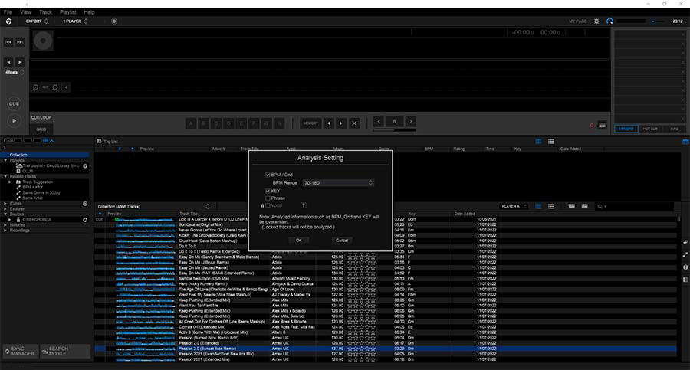Open the EXPORT mode dropdown
The width and height of the screenshot is (690, 370).
[x=37, y=21]
